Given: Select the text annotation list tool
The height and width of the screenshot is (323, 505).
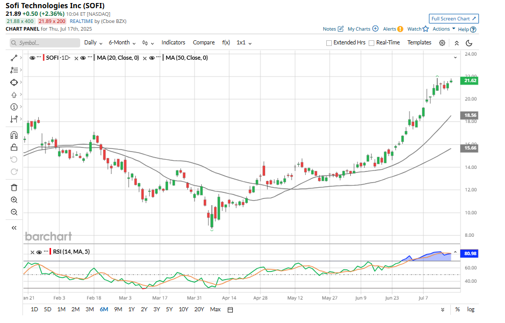Looking at the screenshot, I should 14,70.
